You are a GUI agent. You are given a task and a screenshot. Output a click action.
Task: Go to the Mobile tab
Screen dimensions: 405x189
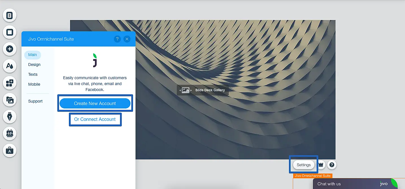pyautogui.click(x=34, y=84)
